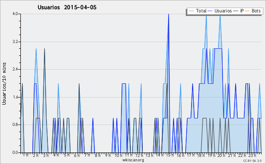This screenshot has height=164, width=266.
Task: Click the "7 h" x-axis label
Action: coord(87,155)
